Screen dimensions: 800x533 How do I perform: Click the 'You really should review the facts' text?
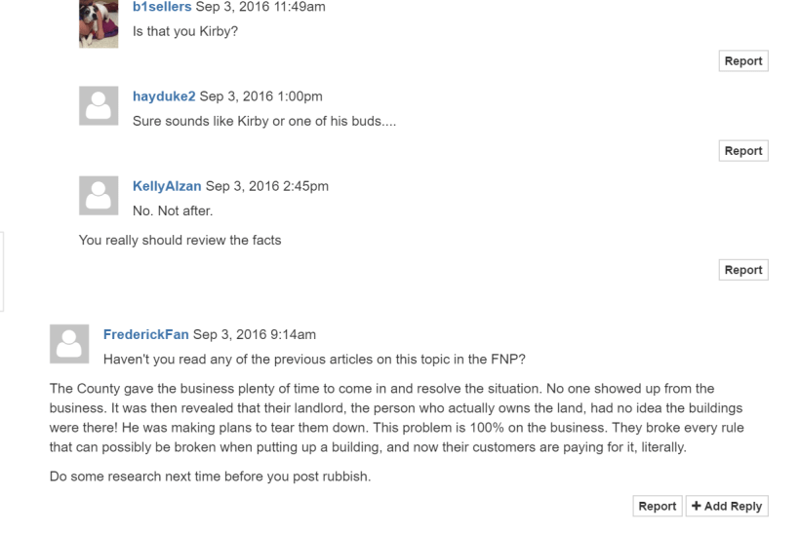pos(180,240)
